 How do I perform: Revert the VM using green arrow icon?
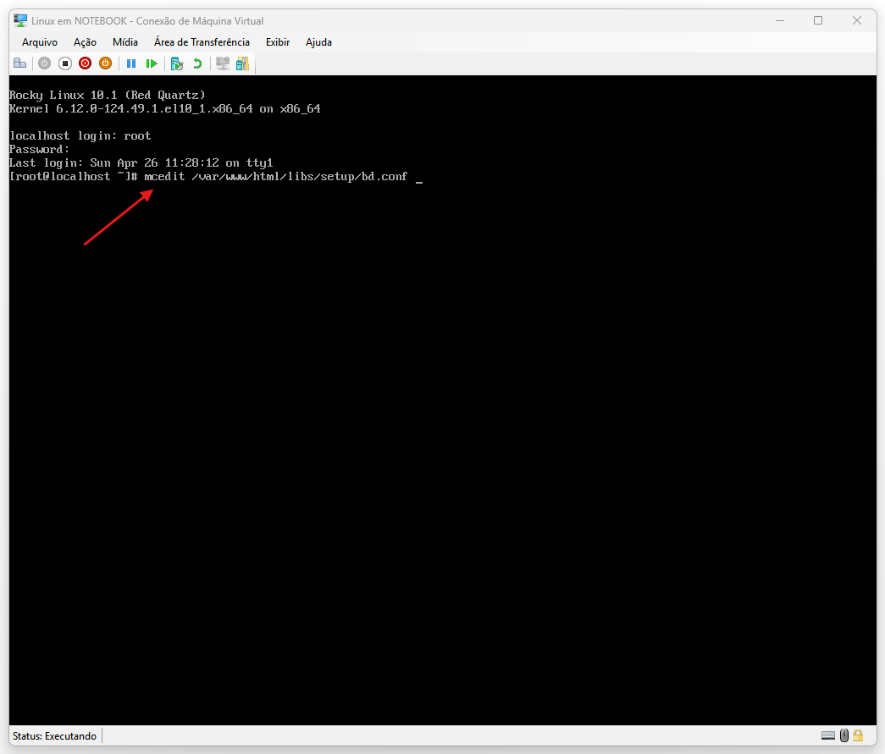coord(197,63)
